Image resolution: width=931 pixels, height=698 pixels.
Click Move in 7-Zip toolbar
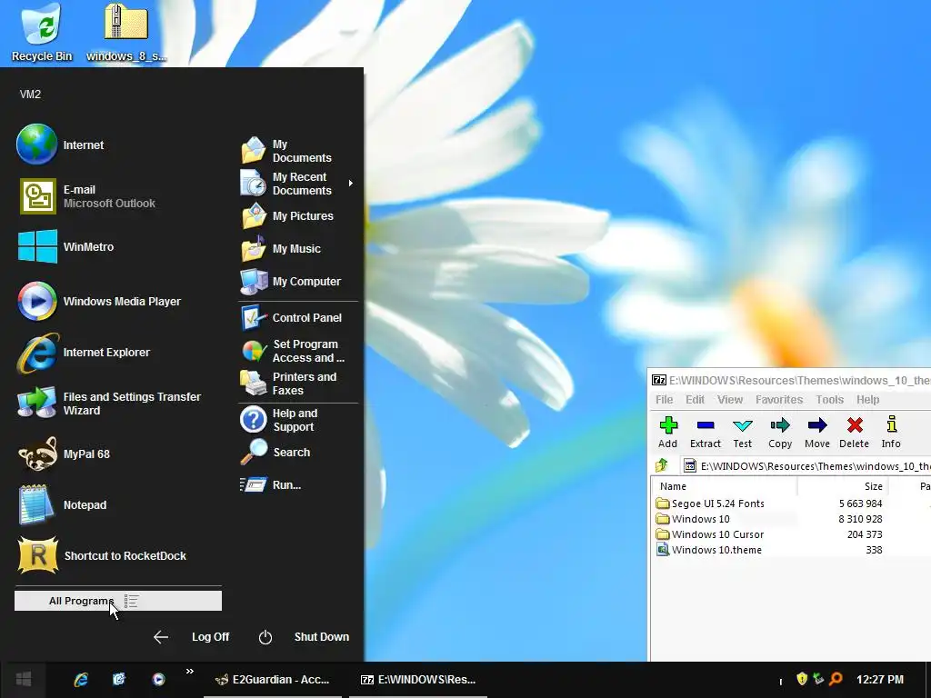point(817,433)
